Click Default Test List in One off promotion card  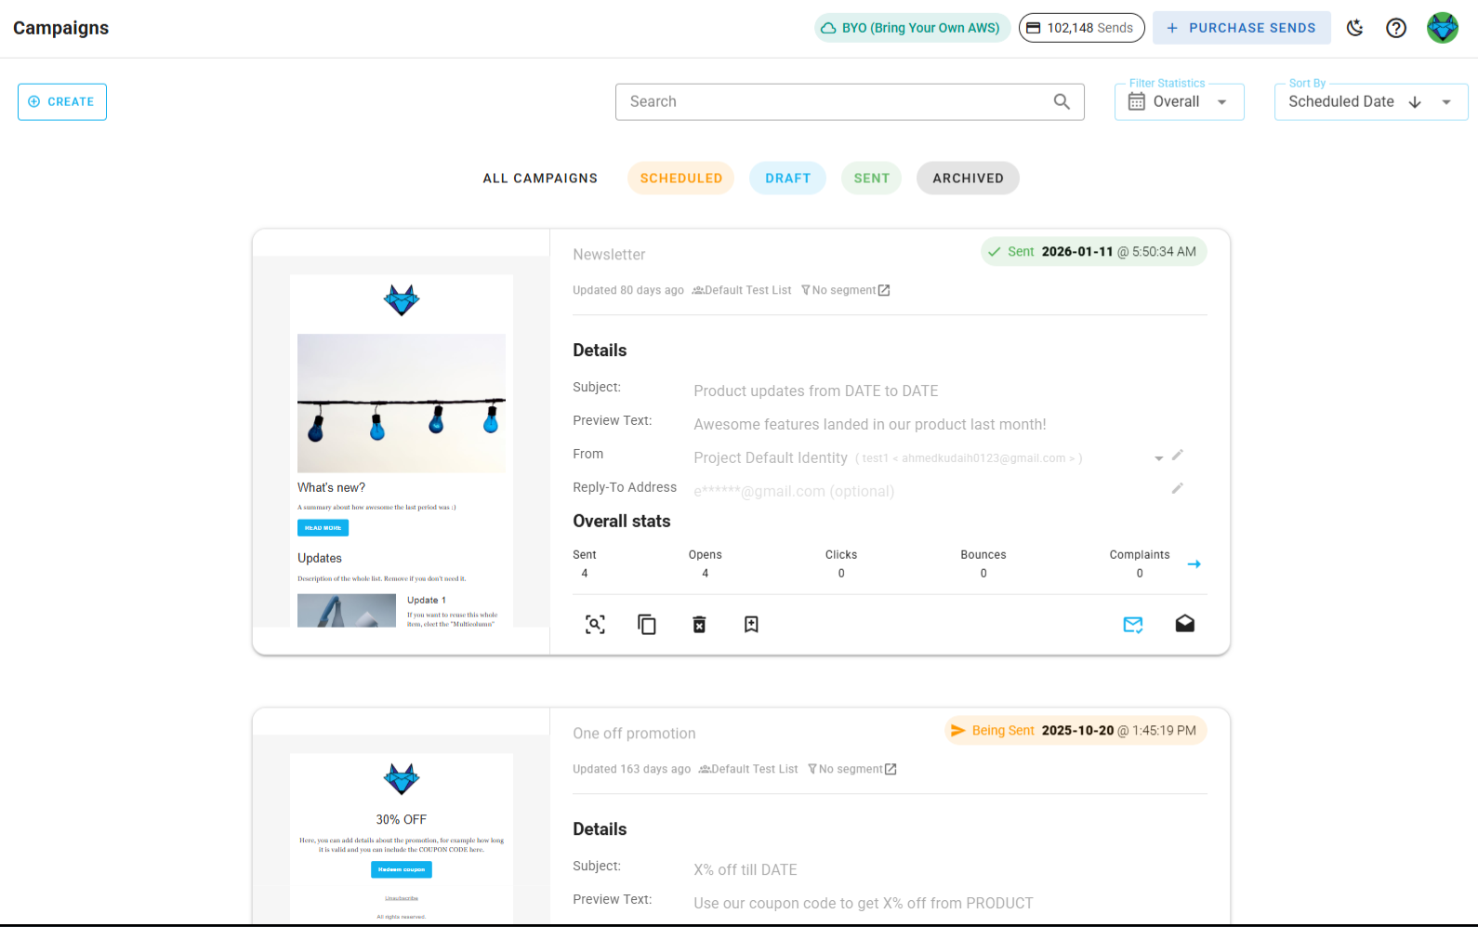748,769
